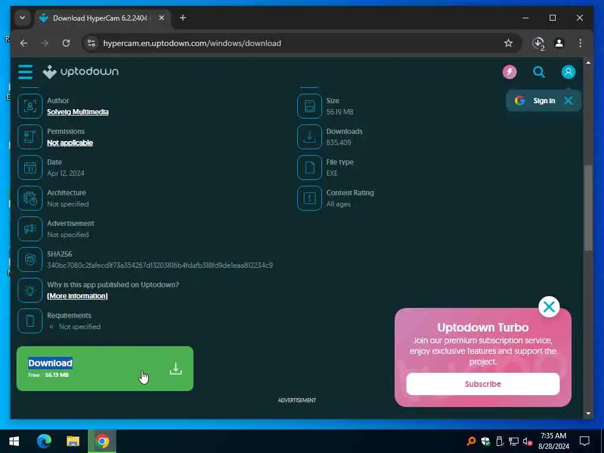This screenshot has height=453, width=604.
Task: Open the Uptodown search magnifier
Action: tap(539, 72)
